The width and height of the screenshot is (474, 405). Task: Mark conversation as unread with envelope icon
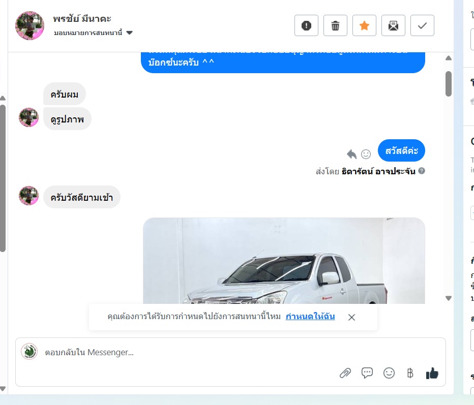pyautogui.click(x=393, y=25)
